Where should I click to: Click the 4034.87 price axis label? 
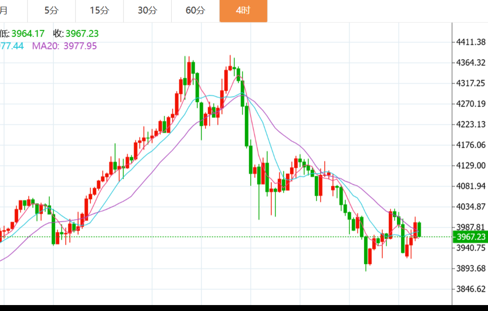click(471, 207)
